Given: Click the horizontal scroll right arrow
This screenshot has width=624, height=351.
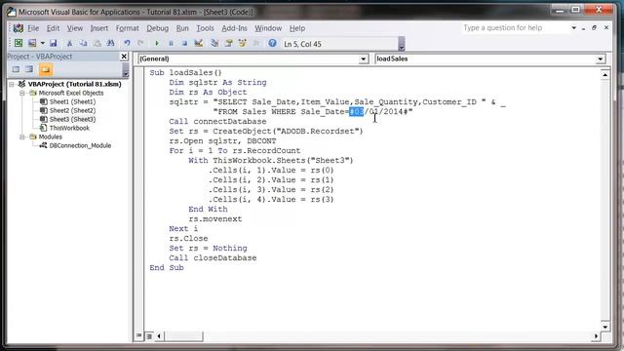Looking at the screenshot, I should pos(596,336).
